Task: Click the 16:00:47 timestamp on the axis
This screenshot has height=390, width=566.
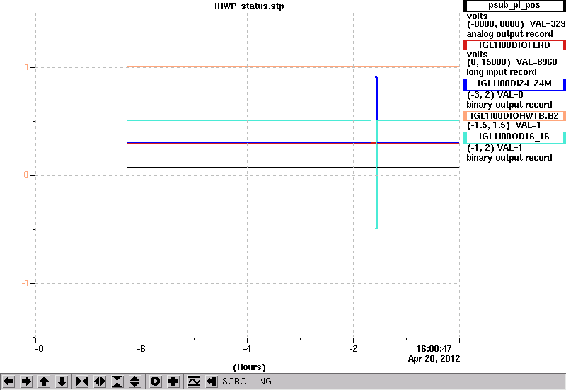Action: click(434, 349)
